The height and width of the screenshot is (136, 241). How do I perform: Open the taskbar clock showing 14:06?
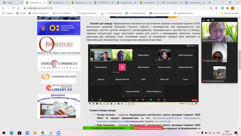[227, 133]
